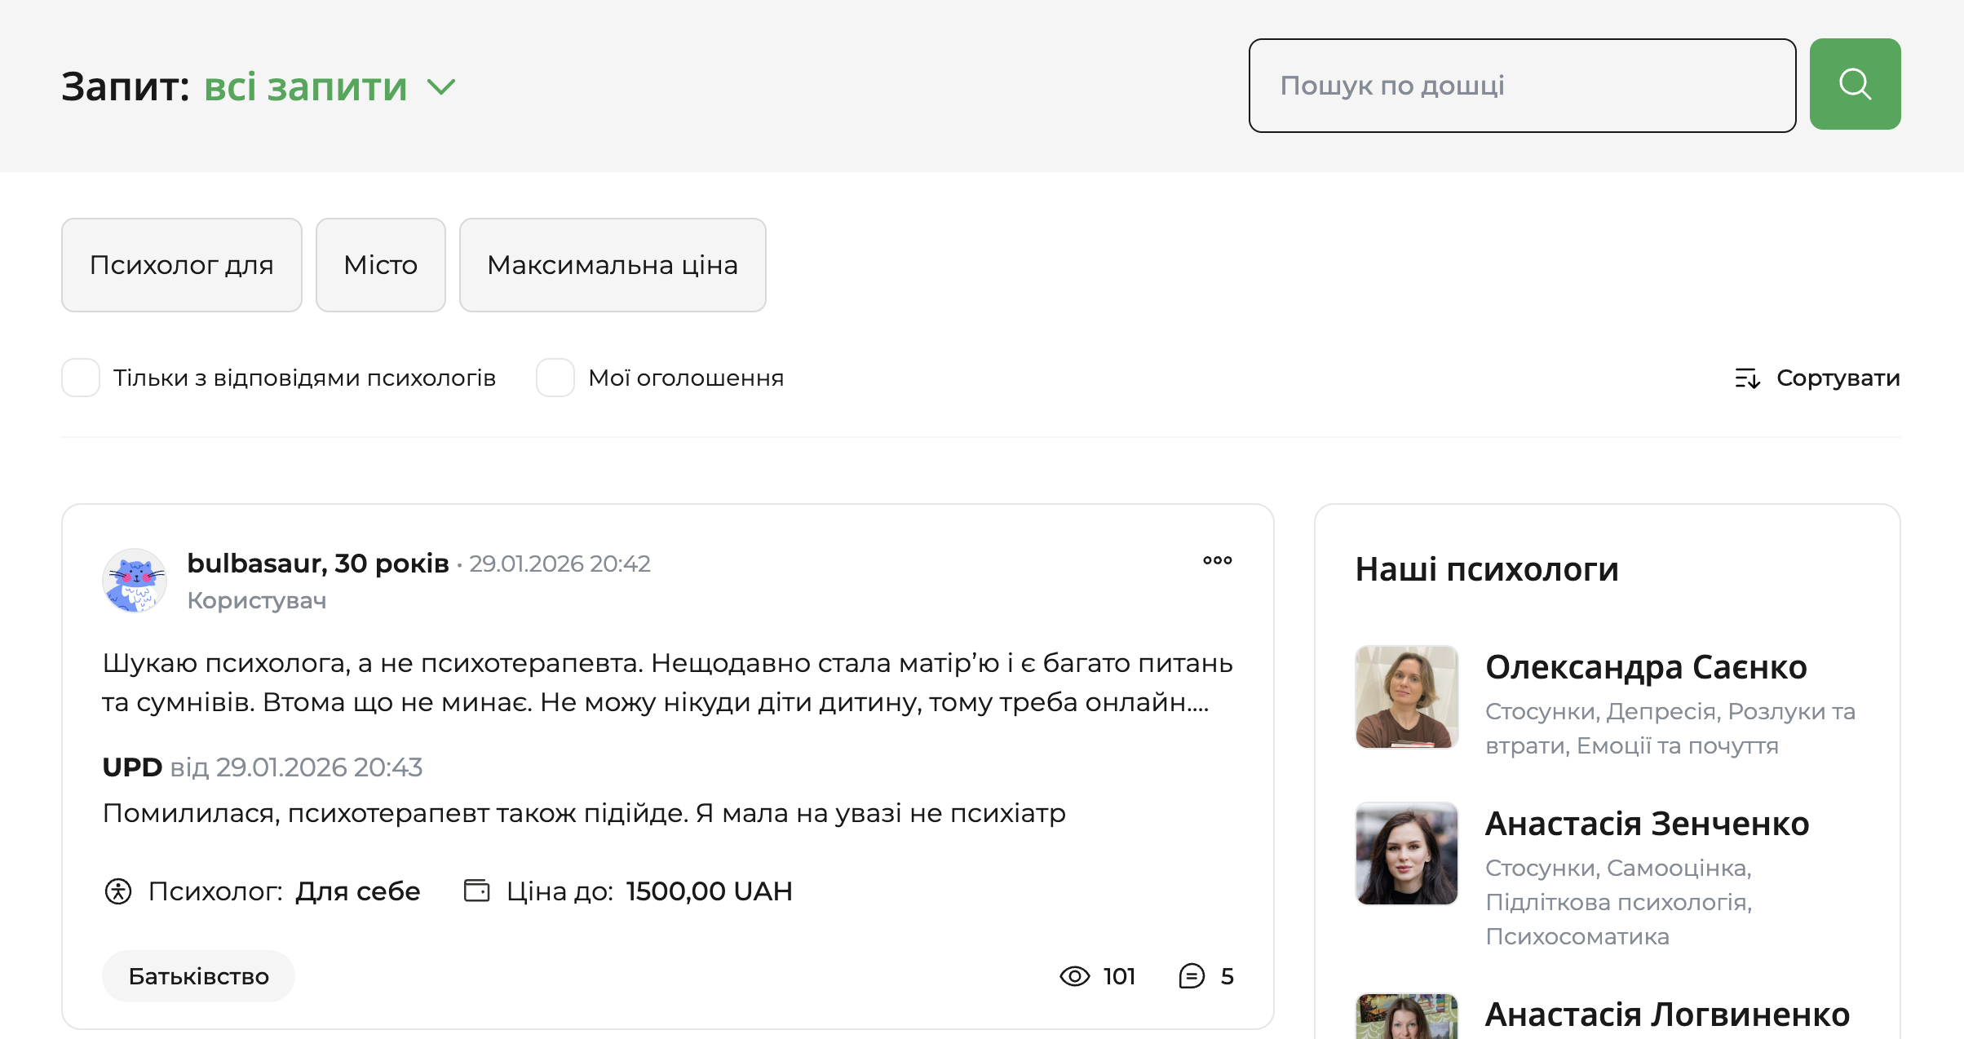1964x1039 pixels.
Task: Click the eye icon showing 101 views
Action: [1075, 975]
